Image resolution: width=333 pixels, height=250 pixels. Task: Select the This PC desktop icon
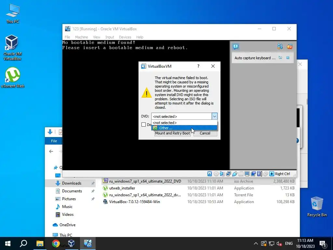[x=13, y=13]
